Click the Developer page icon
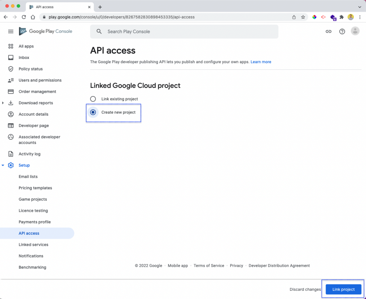This screenshot has width=366, height=299. coord(11,125)
